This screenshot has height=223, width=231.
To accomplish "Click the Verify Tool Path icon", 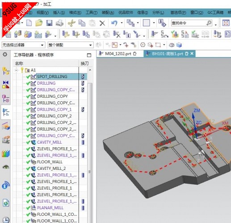I will click(175, 34).
